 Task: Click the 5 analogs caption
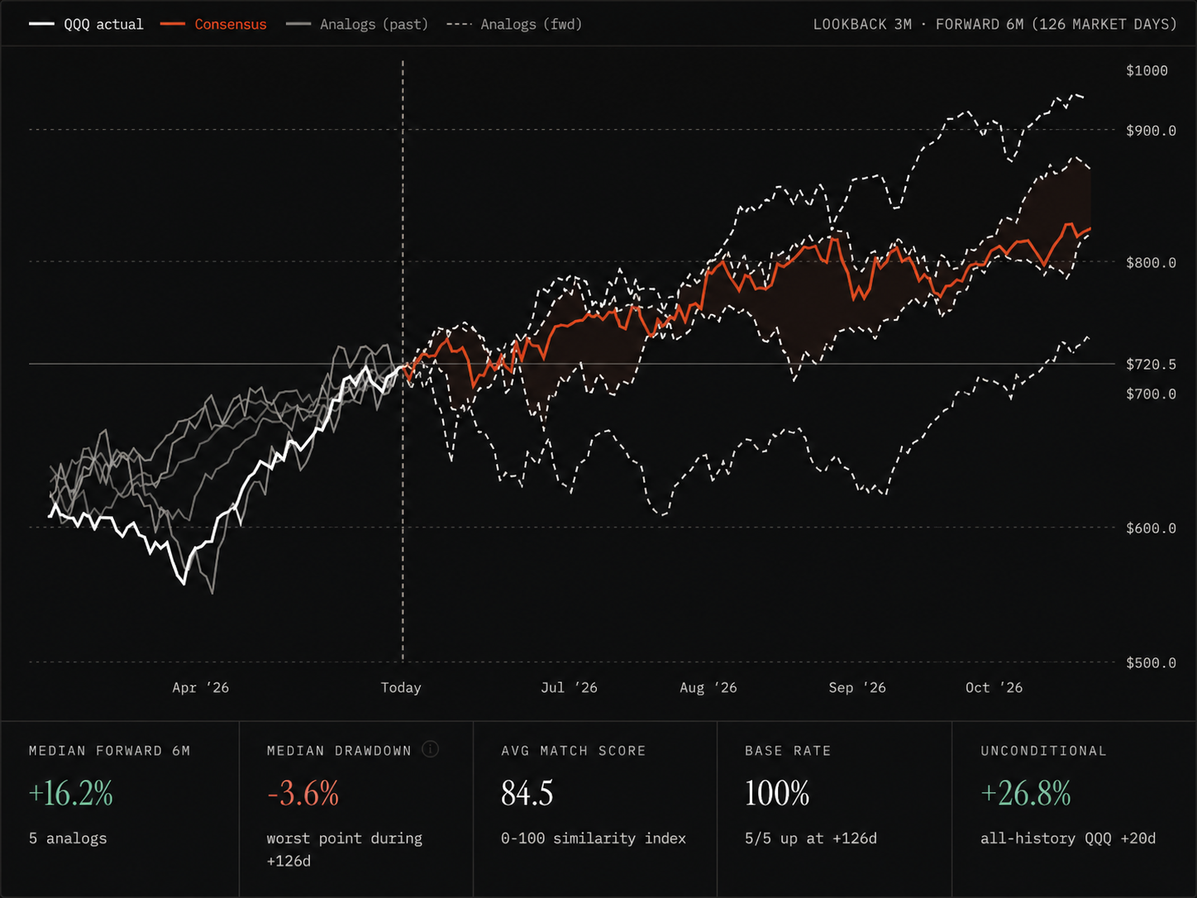coord(68,838)
